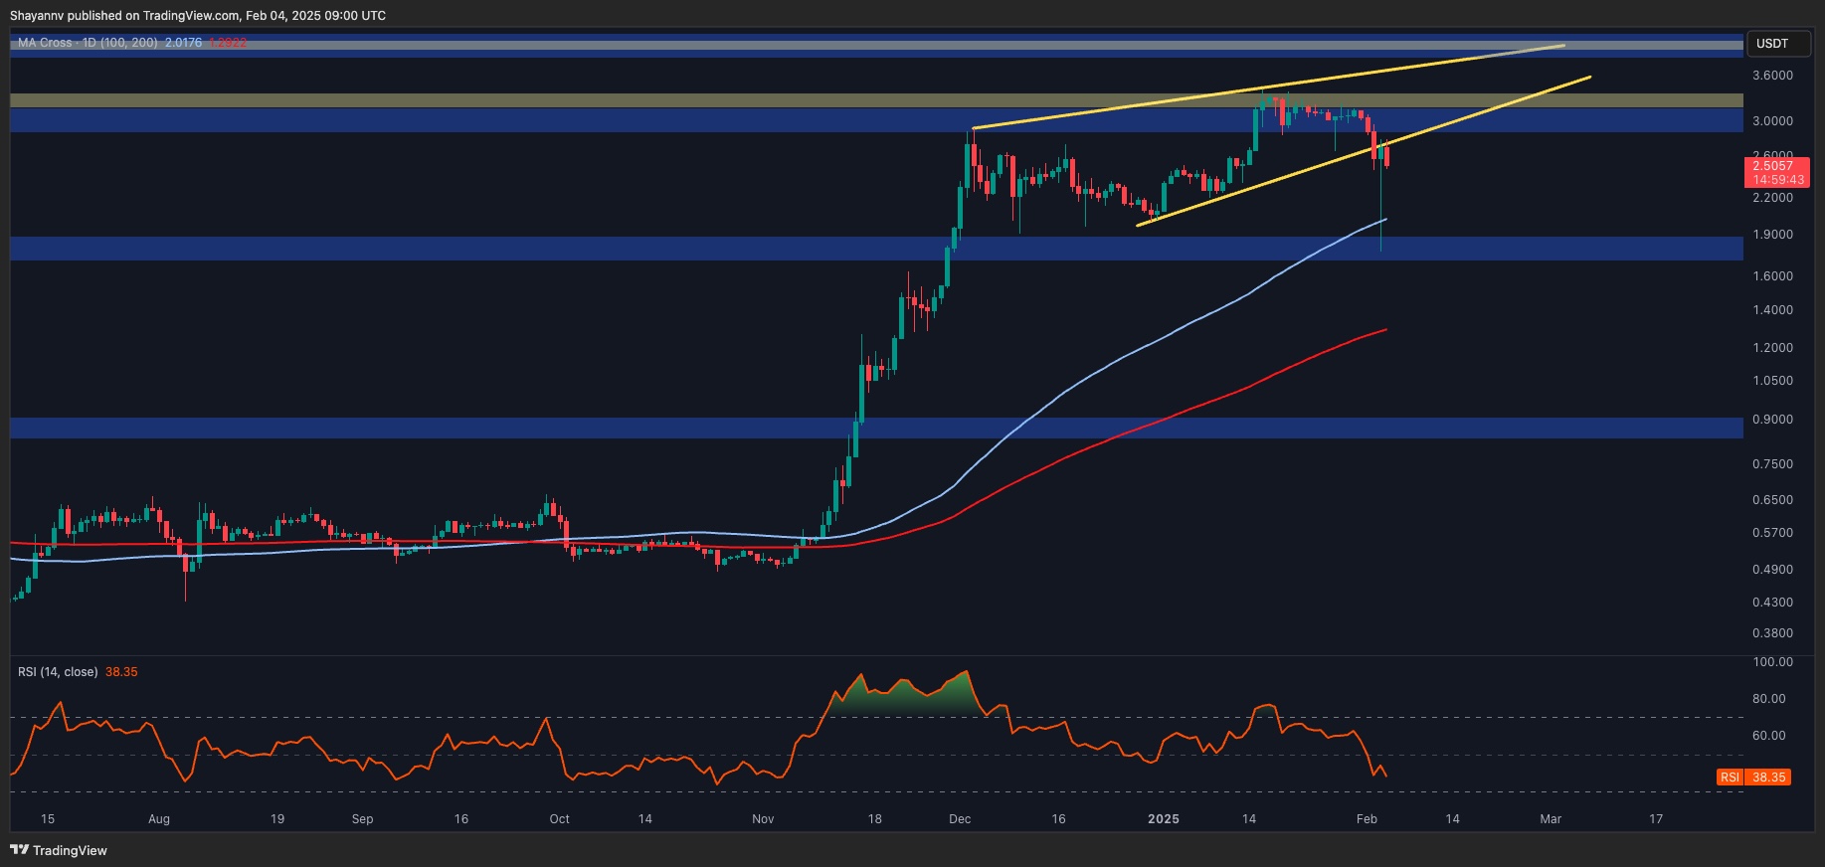Click the 2025 year marker on time axis

tap(1163, 819)
